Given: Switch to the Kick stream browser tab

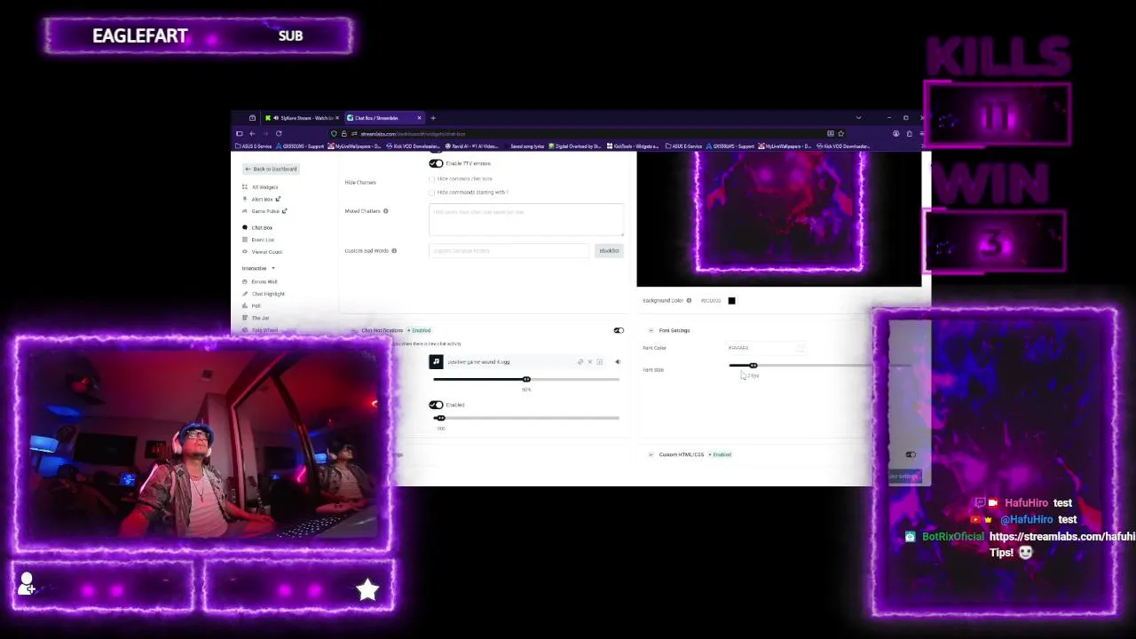Looking at the screenshot, I should coord(303,118).
